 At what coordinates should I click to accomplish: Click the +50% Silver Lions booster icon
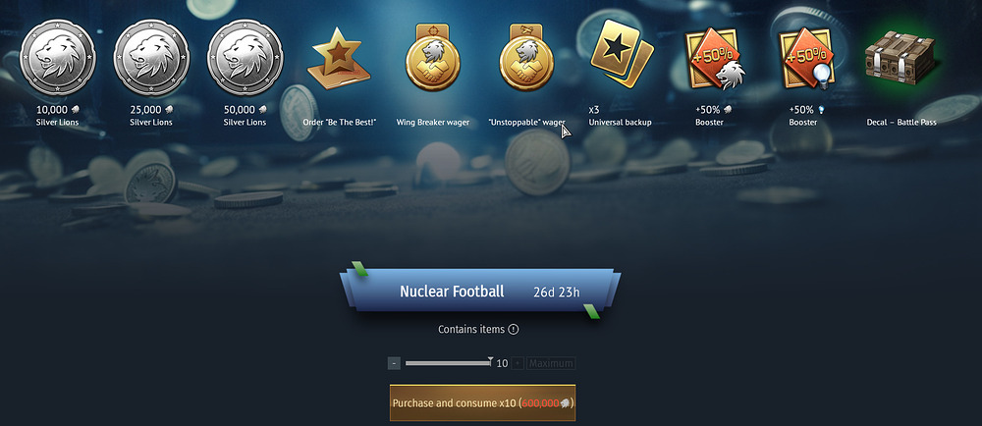click(715, 58)
